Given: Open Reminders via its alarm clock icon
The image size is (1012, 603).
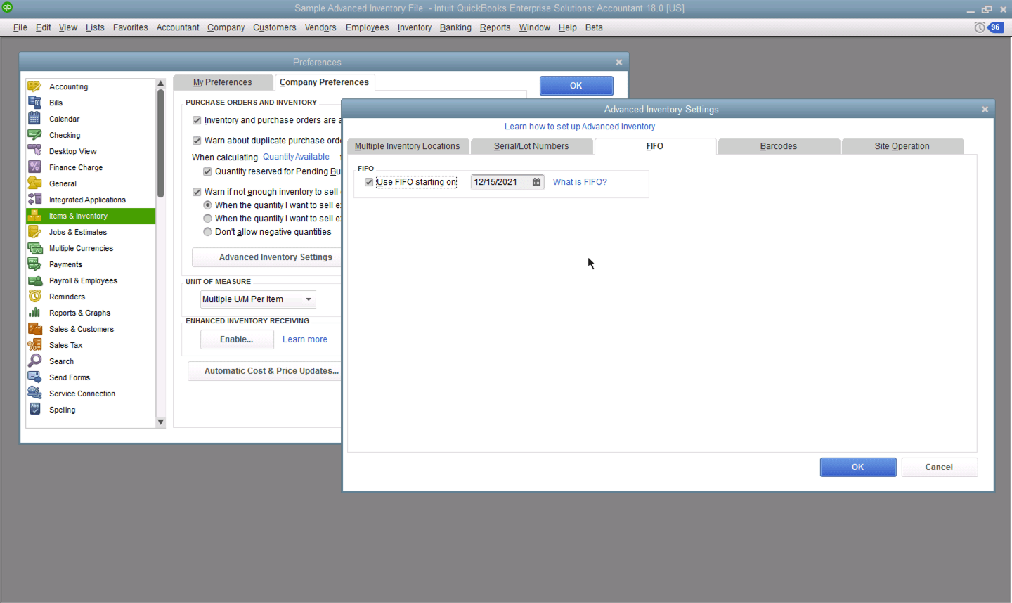Looking at the screenshot, I should (x=34, y=297).
